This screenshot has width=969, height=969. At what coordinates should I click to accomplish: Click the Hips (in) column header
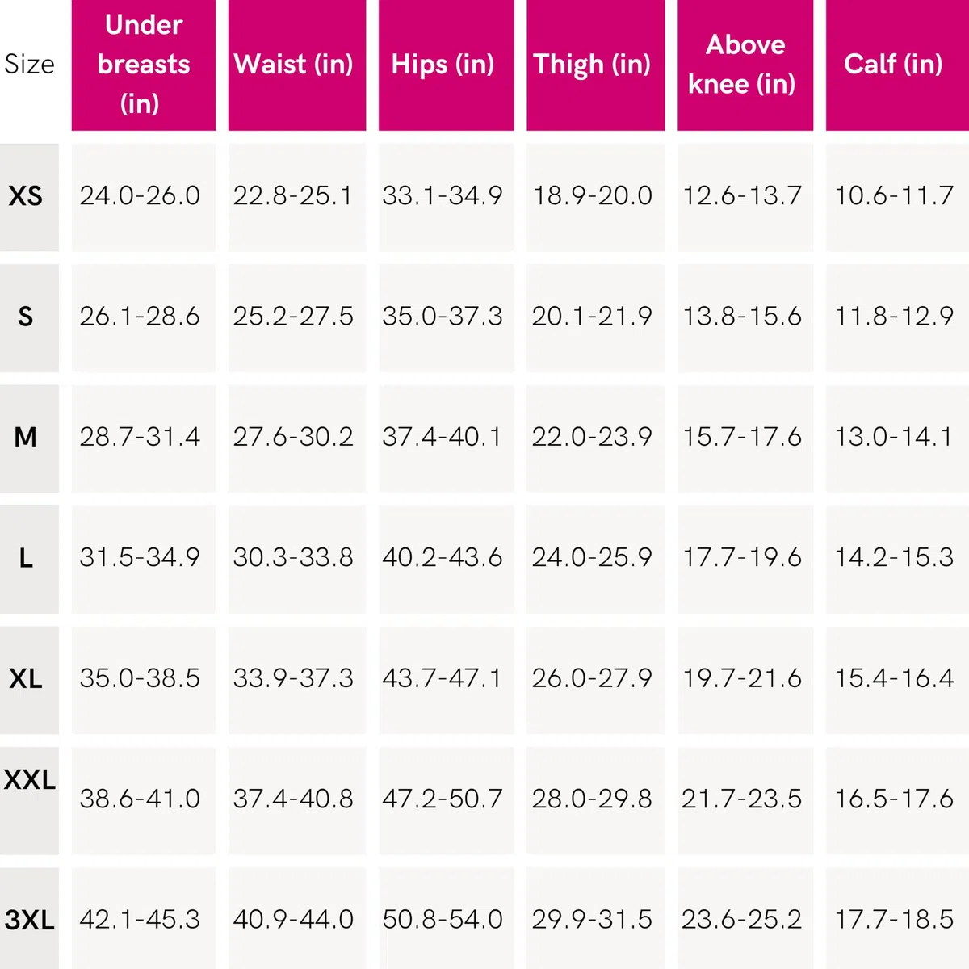[446, 65]
